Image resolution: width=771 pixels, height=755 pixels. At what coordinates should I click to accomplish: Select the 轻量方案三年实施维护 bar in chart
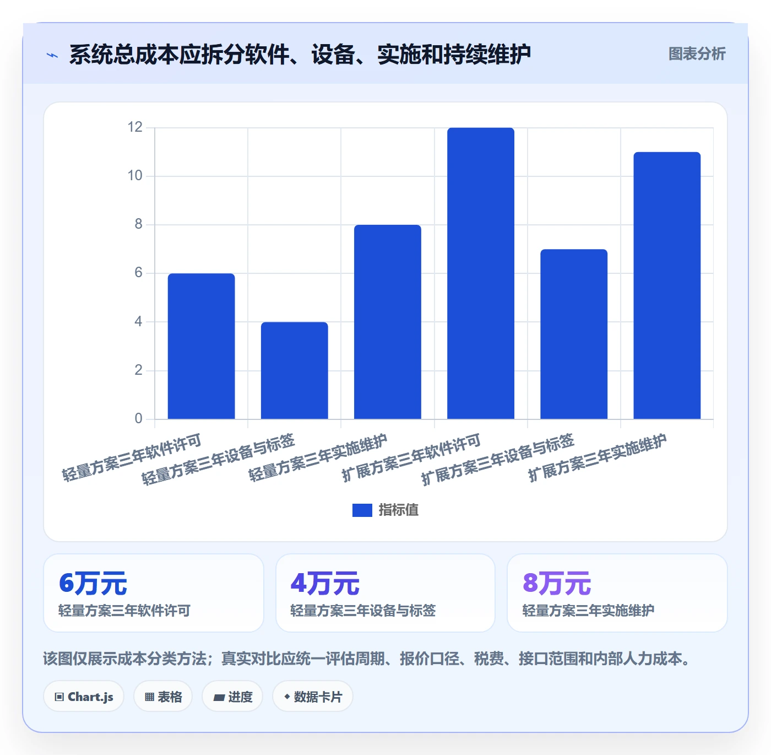pyautogui.click(x=387, y=322)
